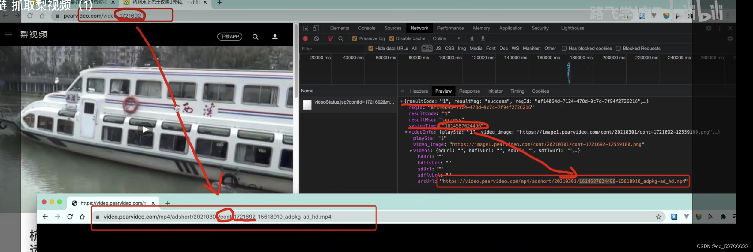Screen dimensions: 753x252
Task: Click the systemTime value
Action: point(463,126)
